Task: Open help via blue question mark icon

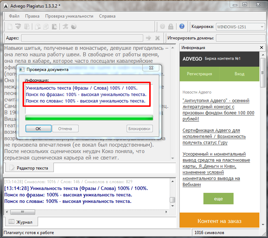Action: pyautogui.click(x=182, y=26)
